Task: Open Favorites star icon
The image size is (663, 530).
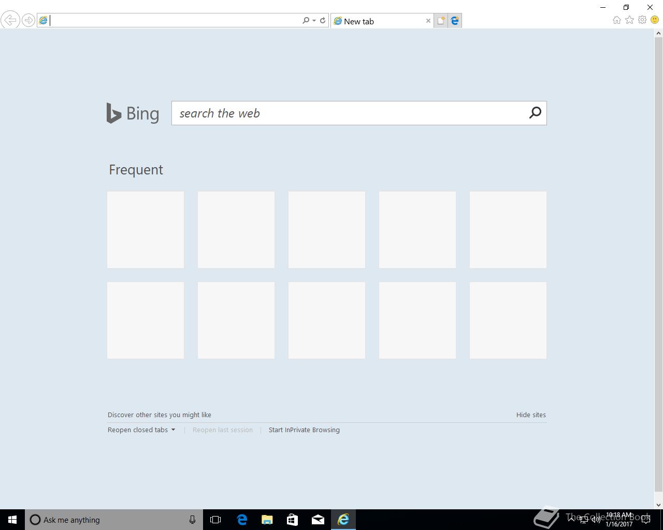Action: (629, 20)
